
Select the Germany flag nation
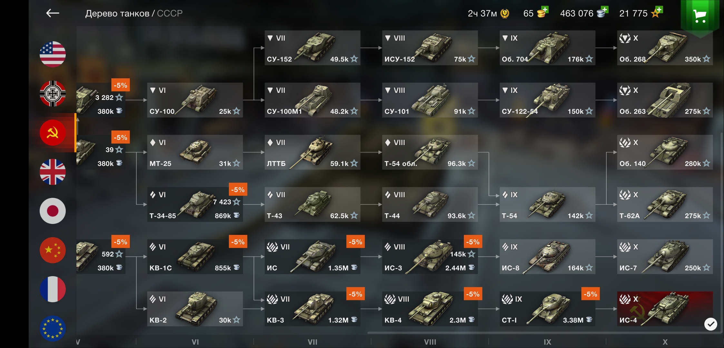point(53,93)
